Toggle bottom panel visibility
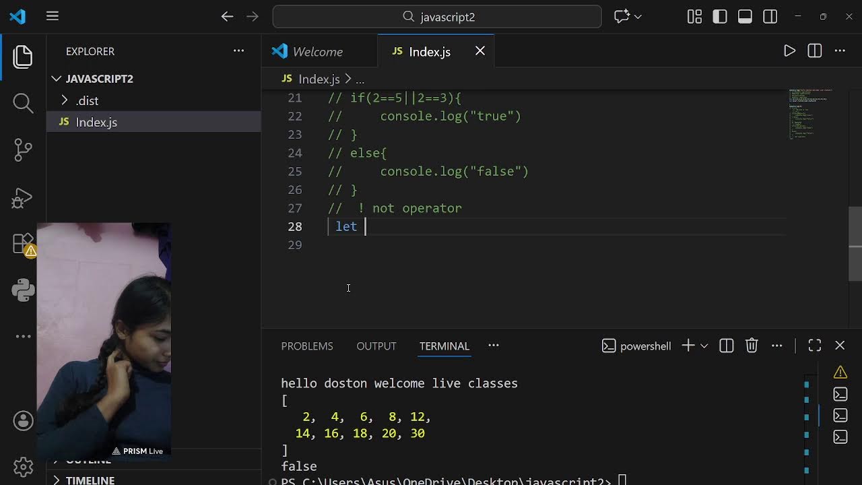This screenshot has height=485, width=862. 745,16
